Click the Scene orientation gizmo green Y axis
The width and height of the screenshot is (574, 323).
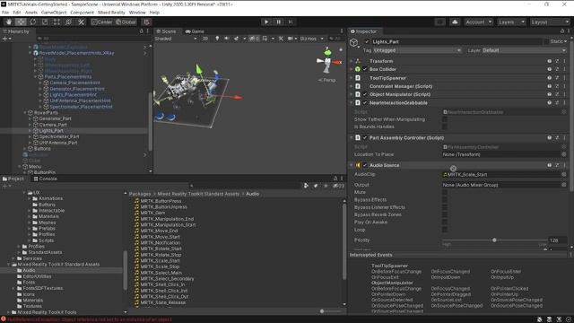tap(327, 52)
